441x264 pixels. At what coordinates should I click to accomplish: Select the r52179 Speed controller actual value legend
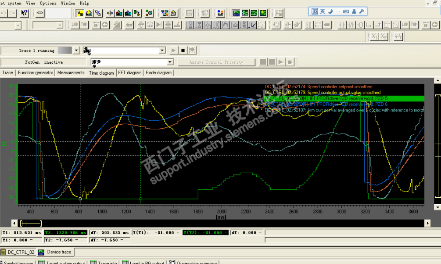323,93
